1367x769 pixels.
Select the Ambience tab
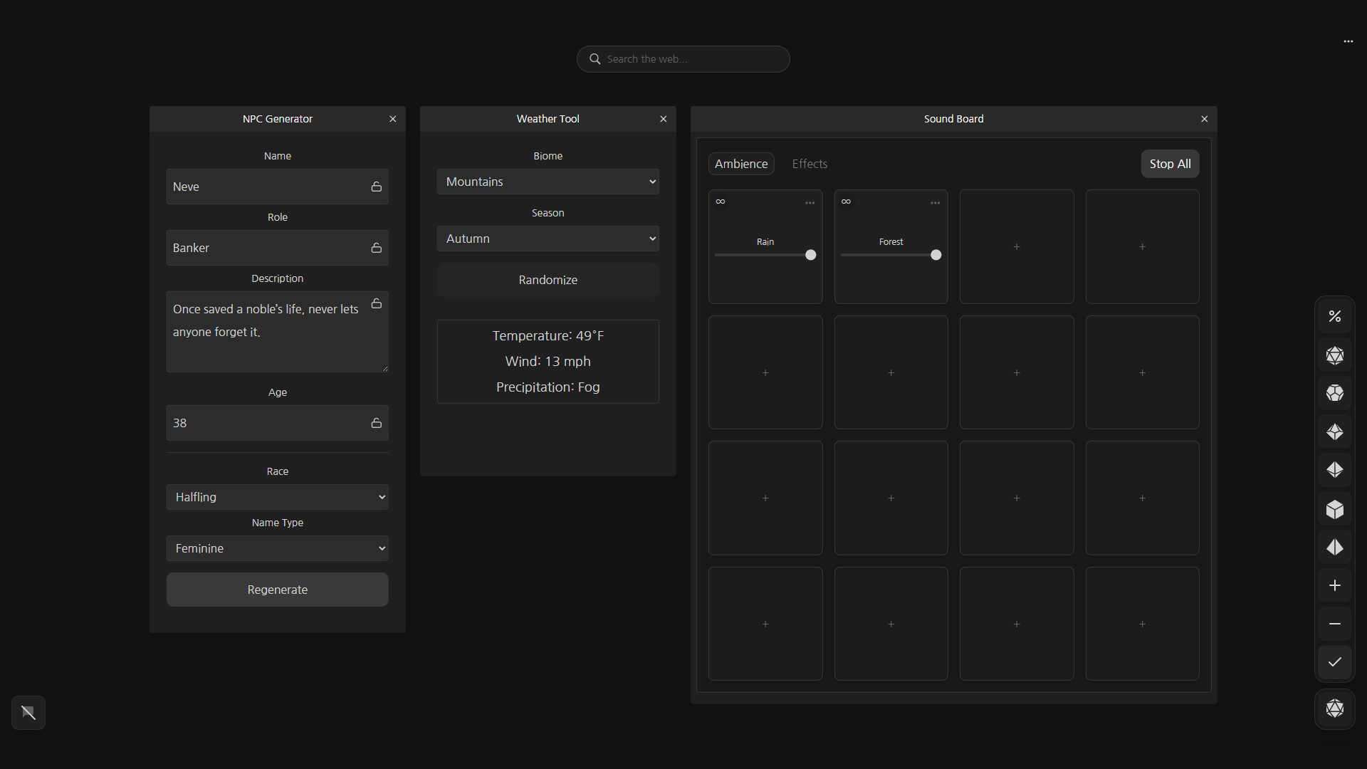point(740,163)
